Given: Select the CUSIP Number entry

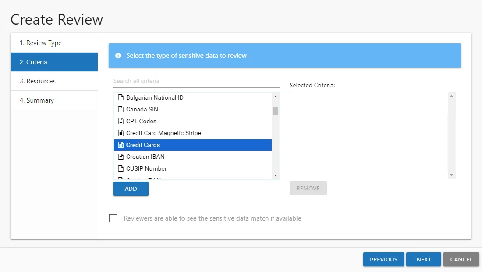Looking at the screenshot, I should (193, 168).
